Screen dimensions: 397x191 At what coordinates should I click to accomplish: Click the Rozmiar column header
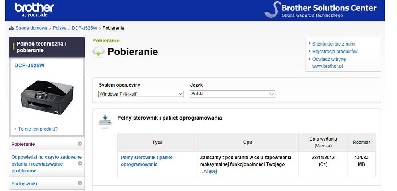click(x=362, y=143)
